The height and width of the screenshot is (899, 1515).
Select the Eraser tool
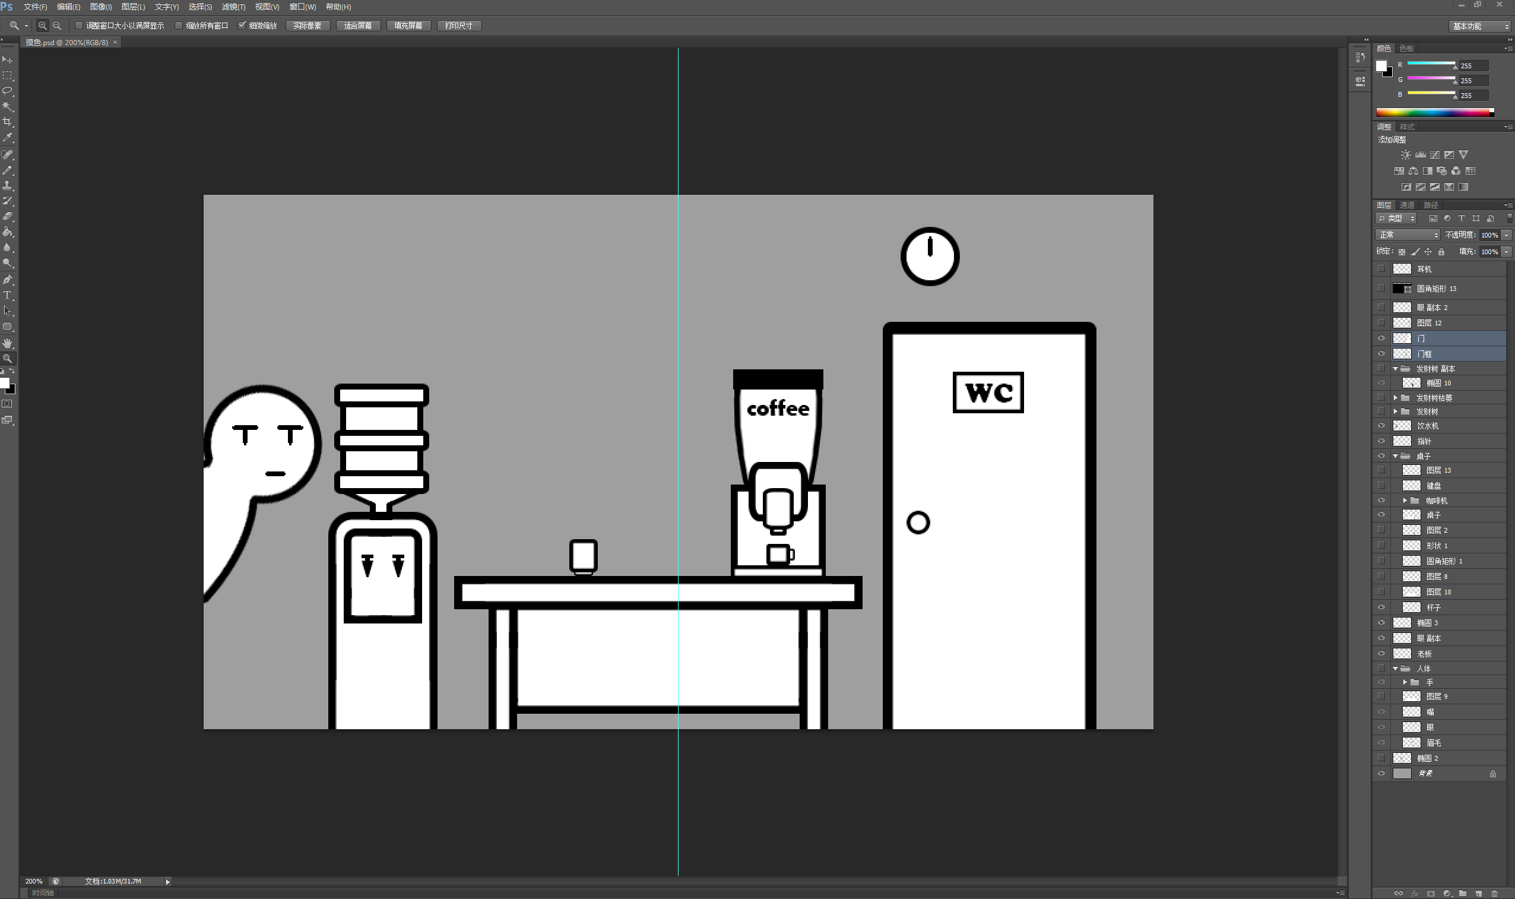8,216
